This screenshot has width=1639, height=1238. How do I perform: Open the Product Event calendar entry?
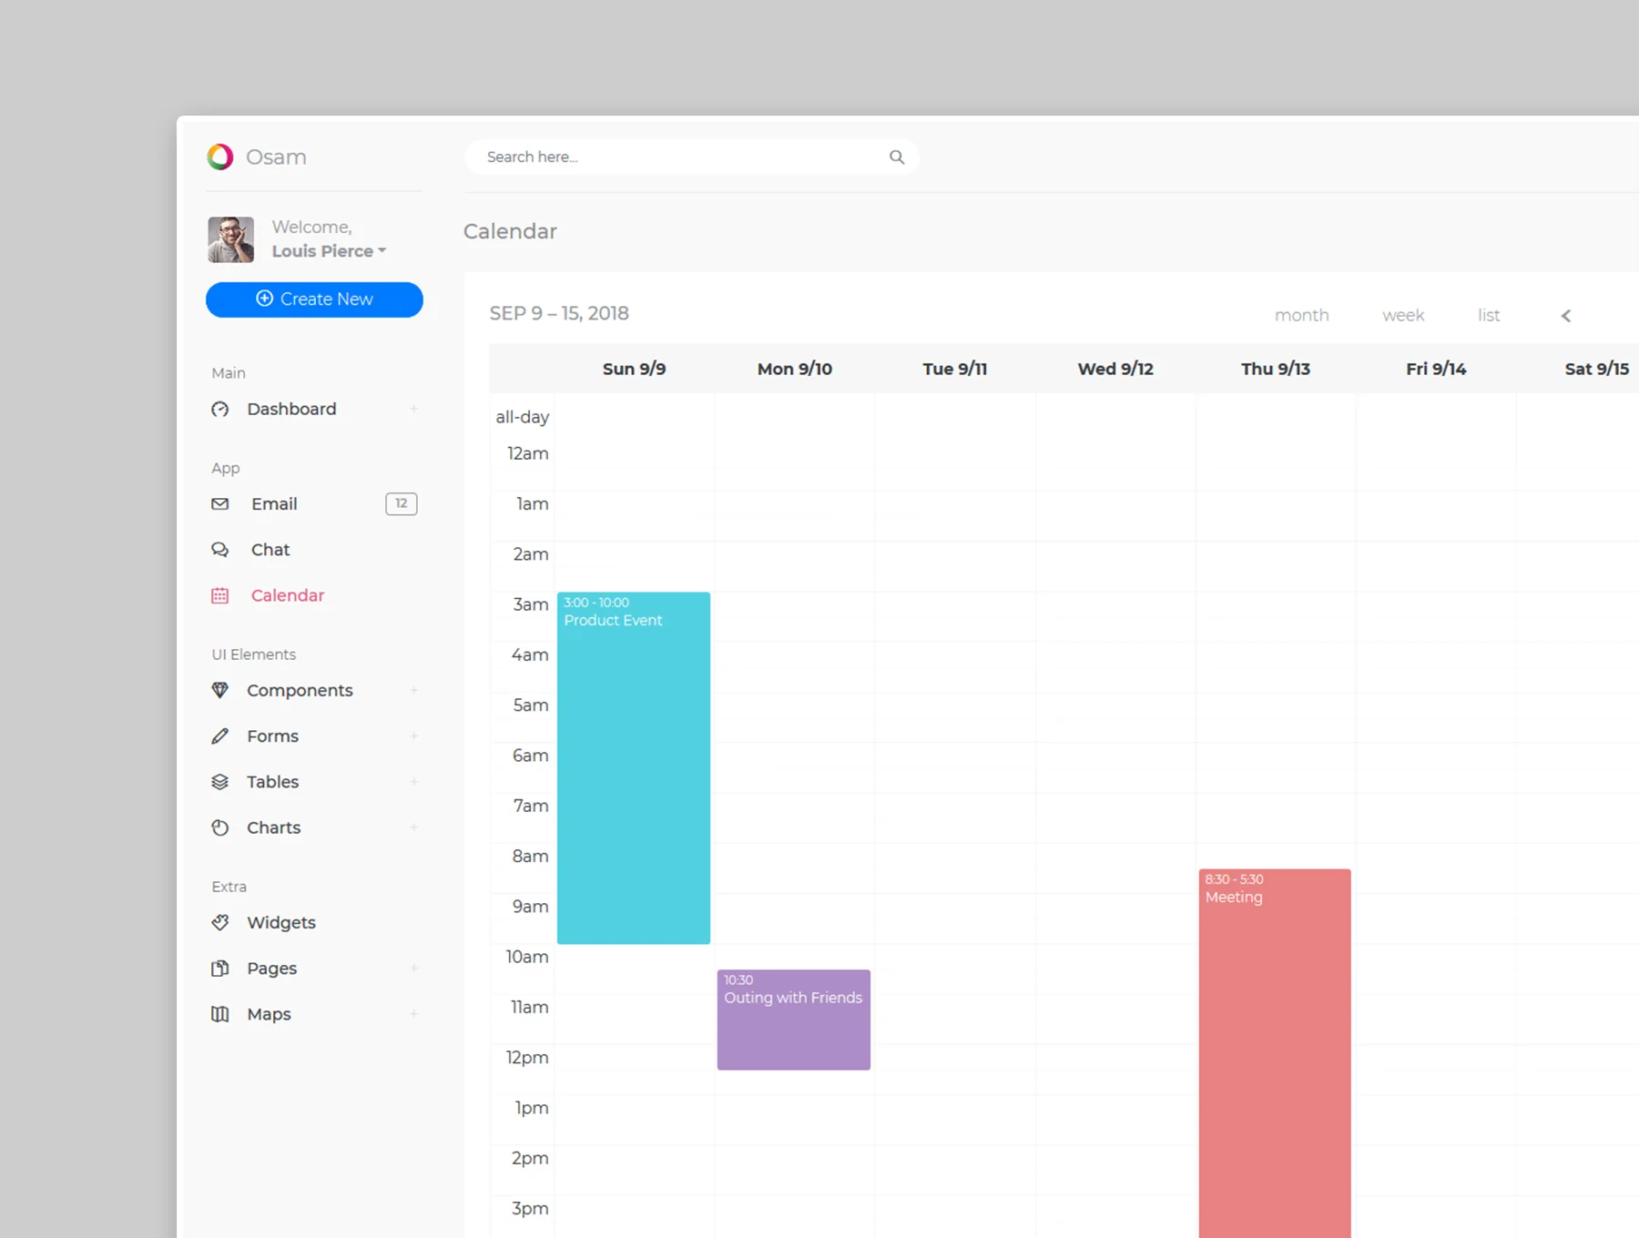point(634,767)
